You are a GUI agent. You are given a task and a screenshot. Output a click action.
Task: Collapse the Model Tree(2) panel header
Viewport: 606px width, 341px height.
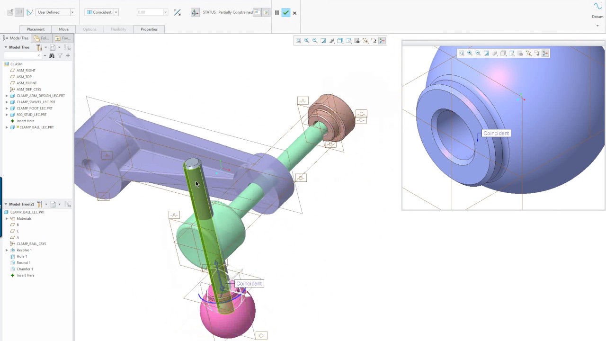(6, 204)
